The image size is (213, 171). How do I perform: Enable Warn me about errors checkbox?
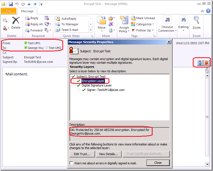[71, 163]
